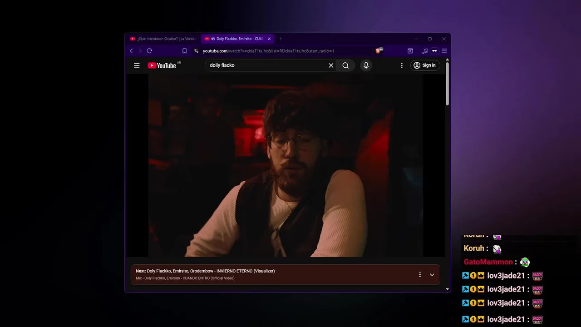The height and width of the screenshot is (327, 581).
Task: Go back with the browser back arrow
Action: (132, 51)
